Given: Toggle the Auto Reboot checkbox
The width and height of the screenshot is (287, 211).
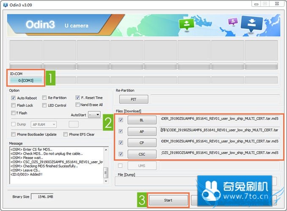Looking at the screenshot, I should 13,98.
